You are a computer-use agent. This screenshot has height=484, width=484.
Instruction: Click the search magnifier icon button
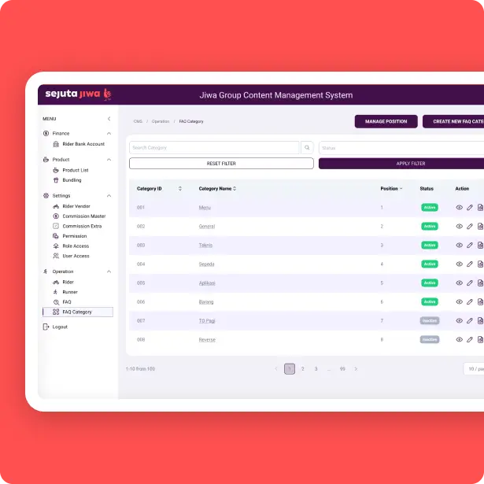[307, 147]
